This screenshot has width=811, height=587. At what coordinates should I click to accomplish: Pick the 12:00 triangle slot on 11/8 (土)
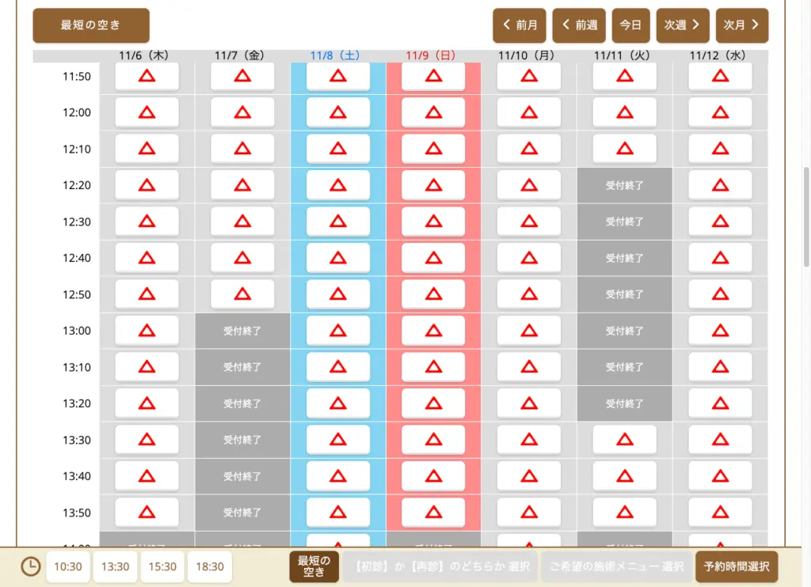(x=338, y=112)
